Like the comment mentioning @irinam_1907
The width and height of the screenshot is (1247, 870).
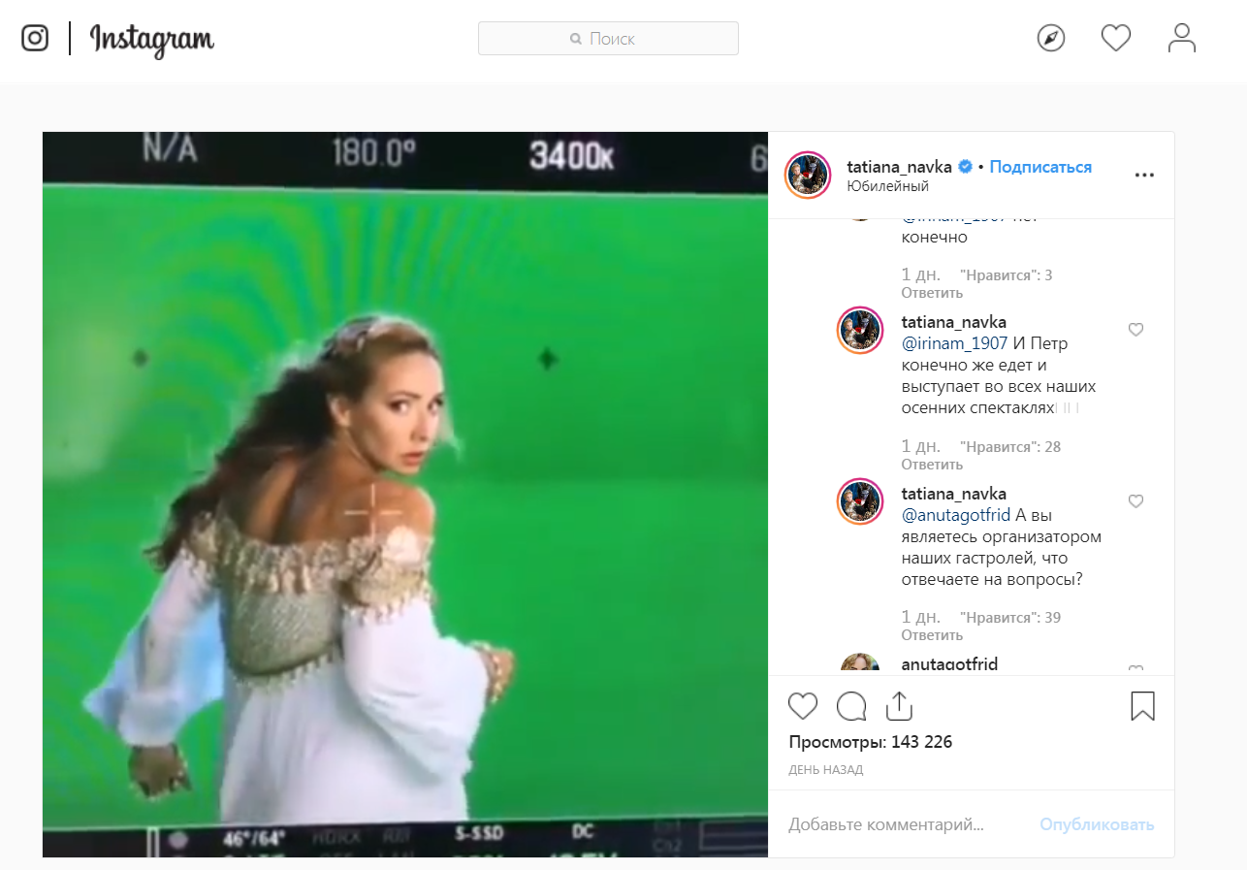point(1135,330)
